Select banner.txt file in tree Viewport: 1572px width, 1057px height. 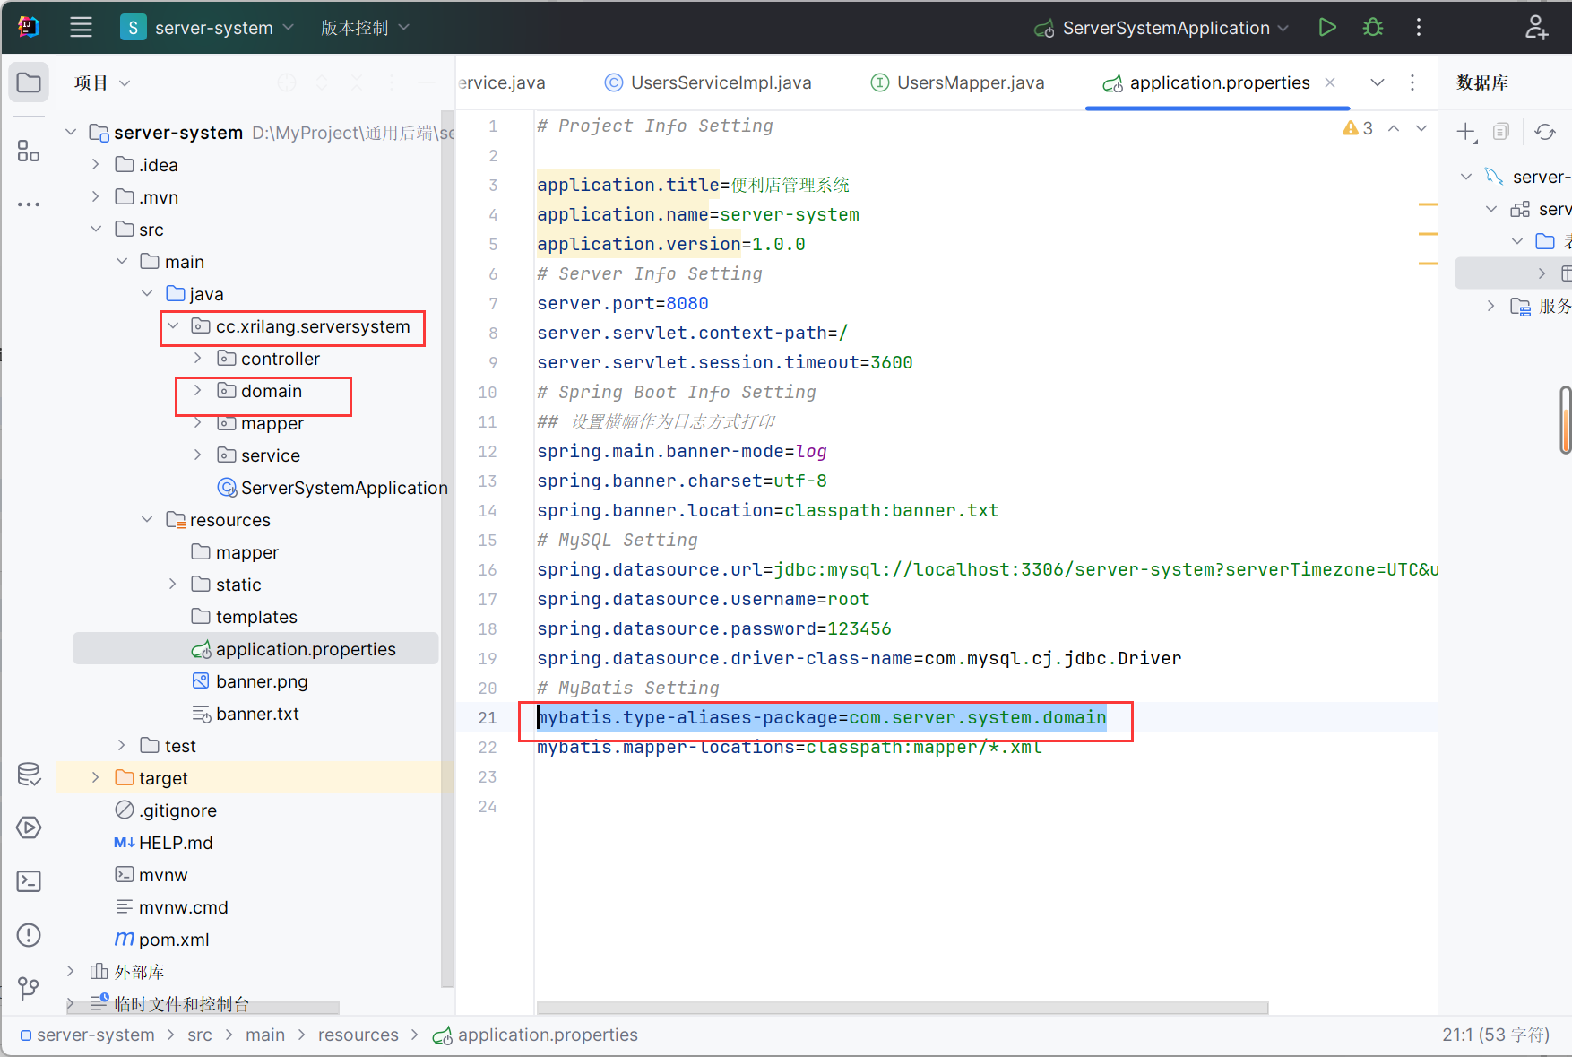pos(246,714)
